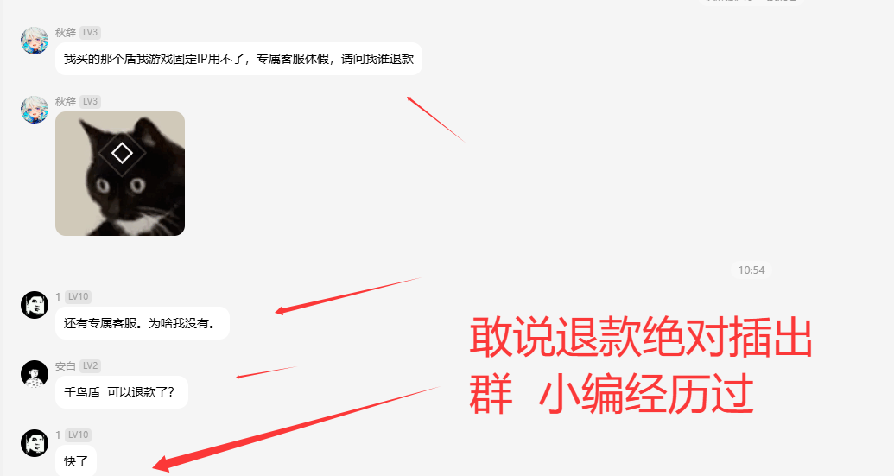Select the message 还有专属客服。为啥我没有。
Screen dimensions: 894x476
point(142,323)
